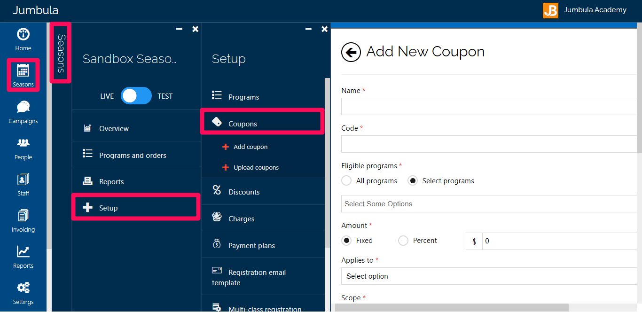Click into the coupon Code field
642x312 pixels.
(x=489, y=144)
